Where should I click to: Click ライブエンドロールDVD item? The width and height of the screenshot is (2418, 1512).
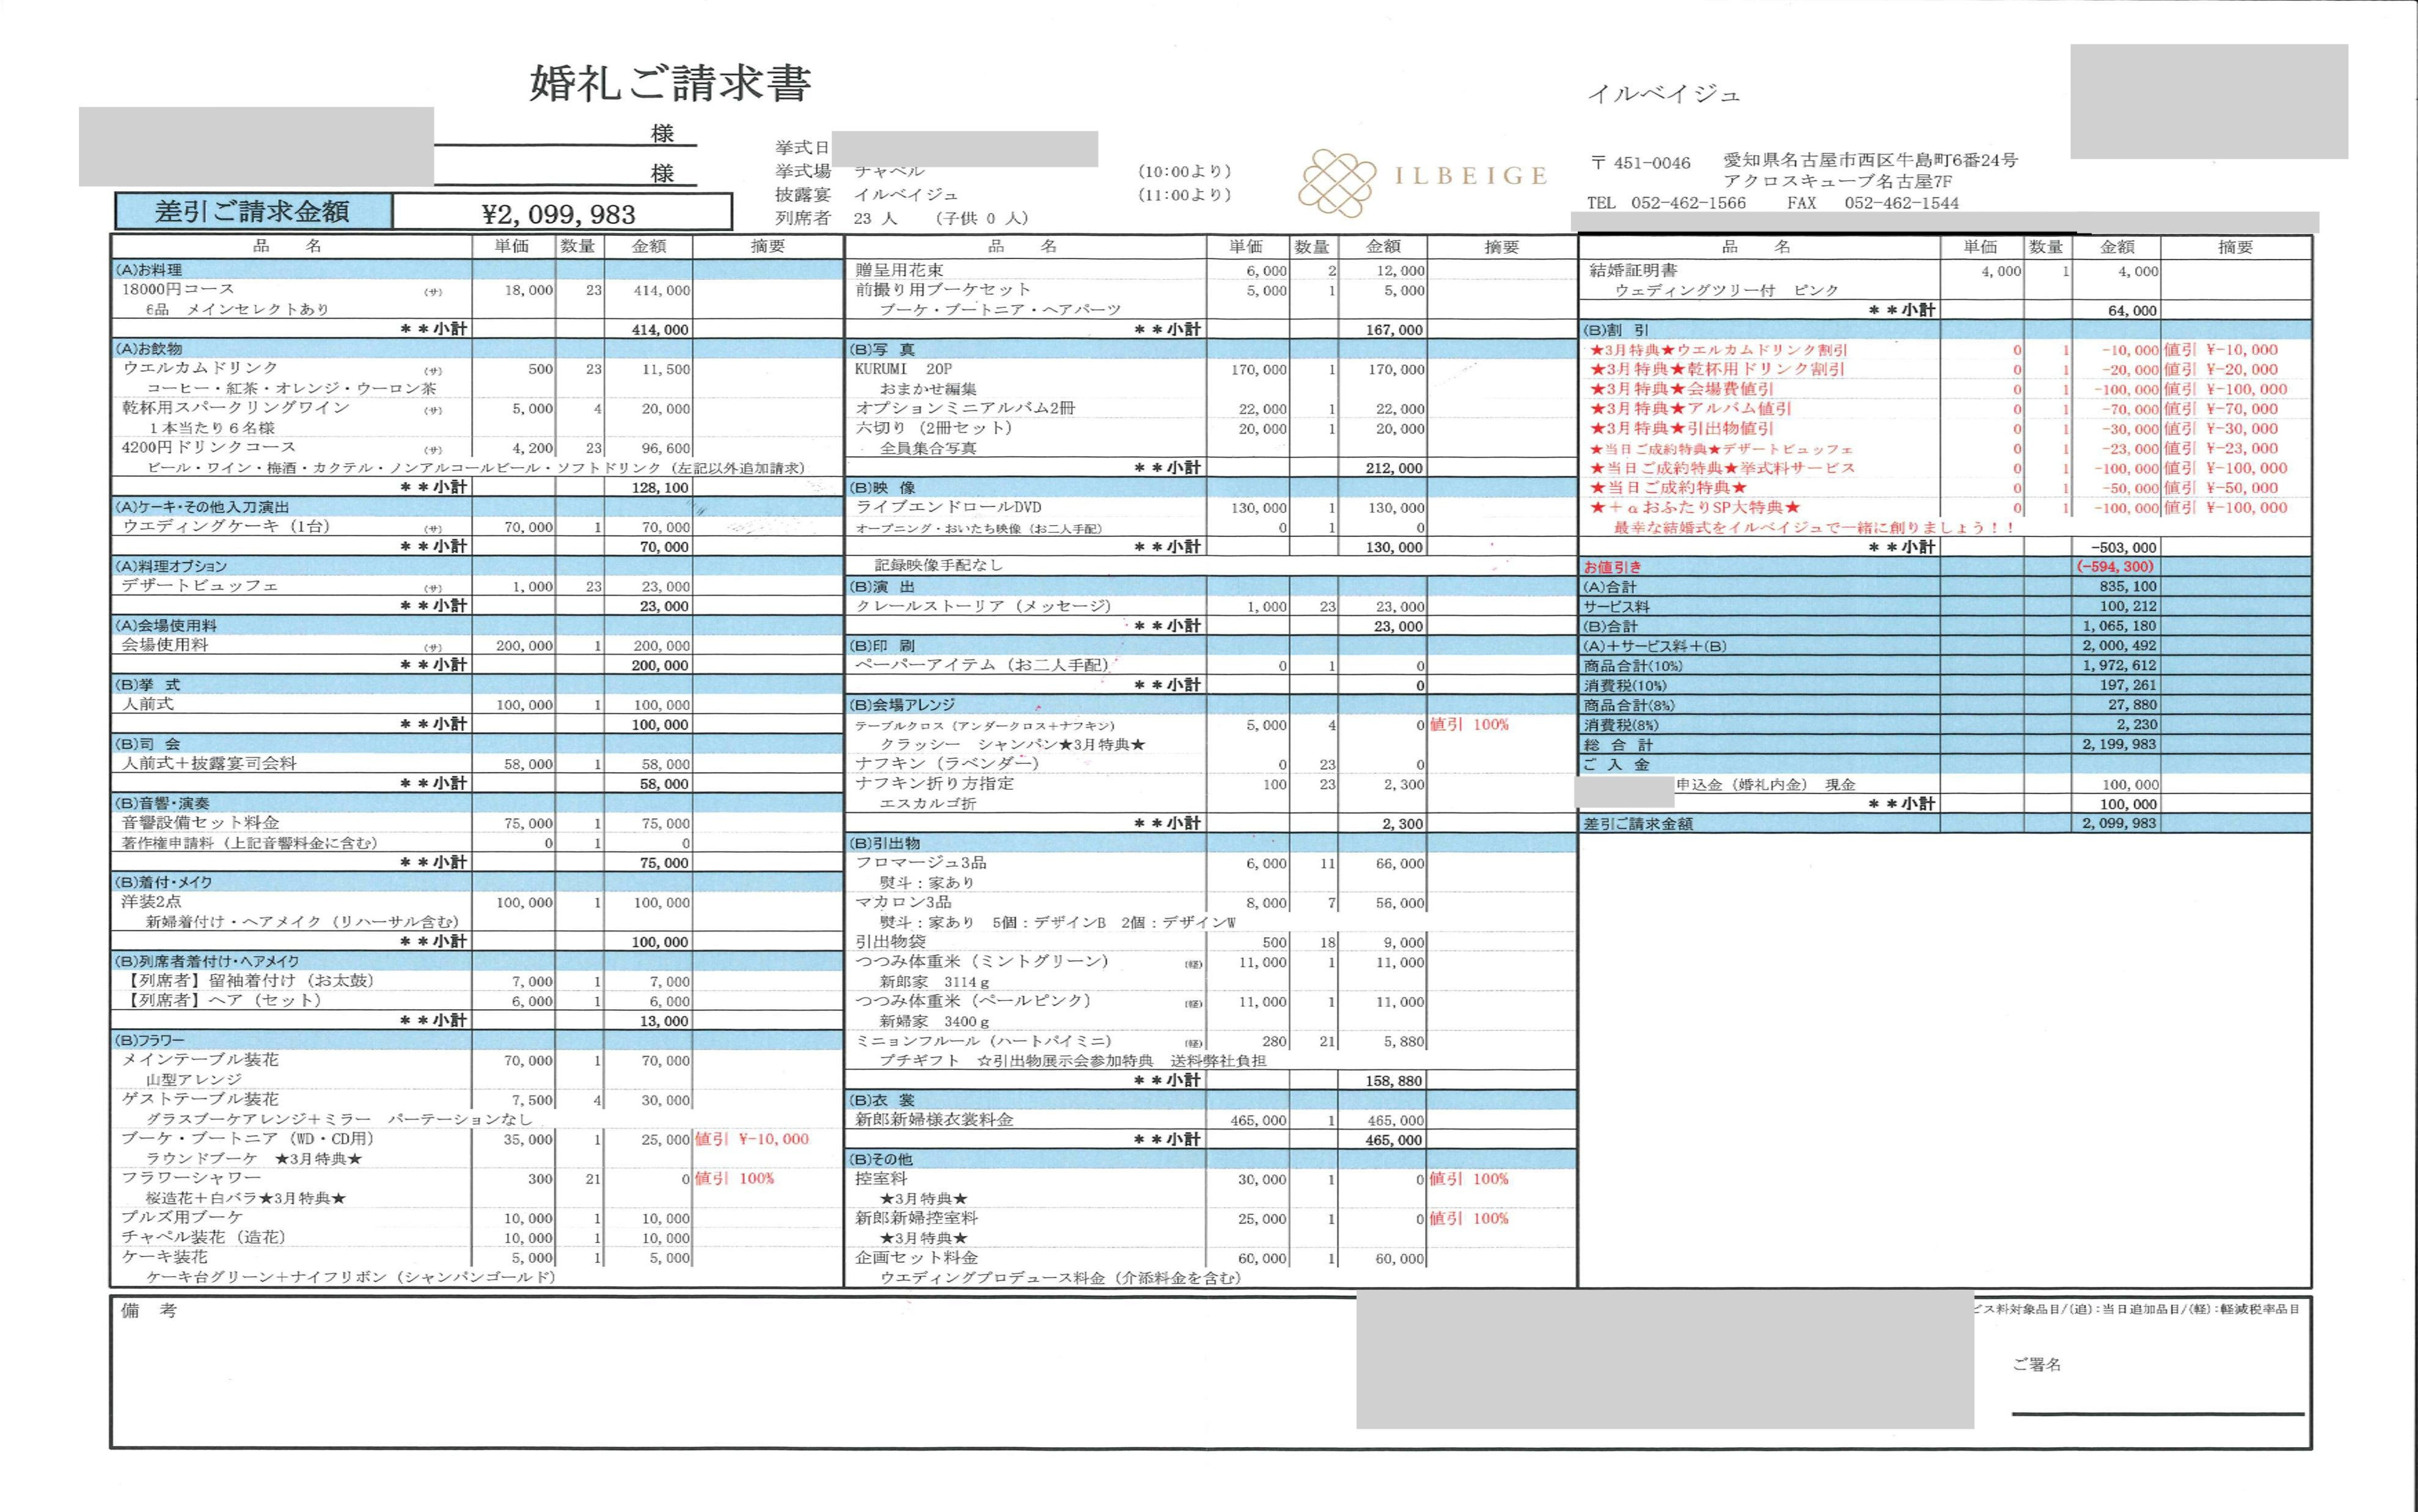(x=948, y=507)
